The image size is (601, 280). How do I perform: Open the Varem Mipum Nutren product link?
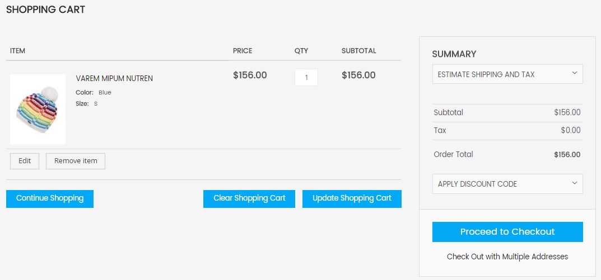pyautogui.click(x=114, y=78)
